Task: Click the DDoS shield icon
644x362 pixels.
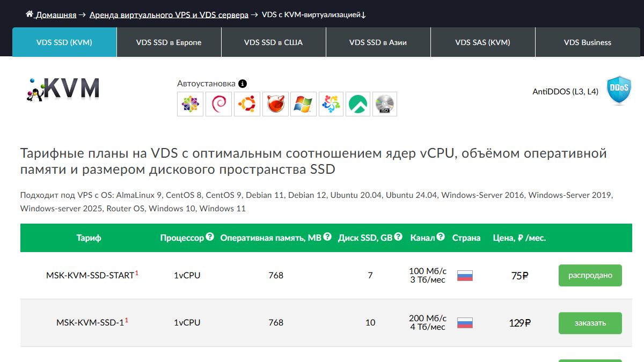Action: click(x=618, y=90)
